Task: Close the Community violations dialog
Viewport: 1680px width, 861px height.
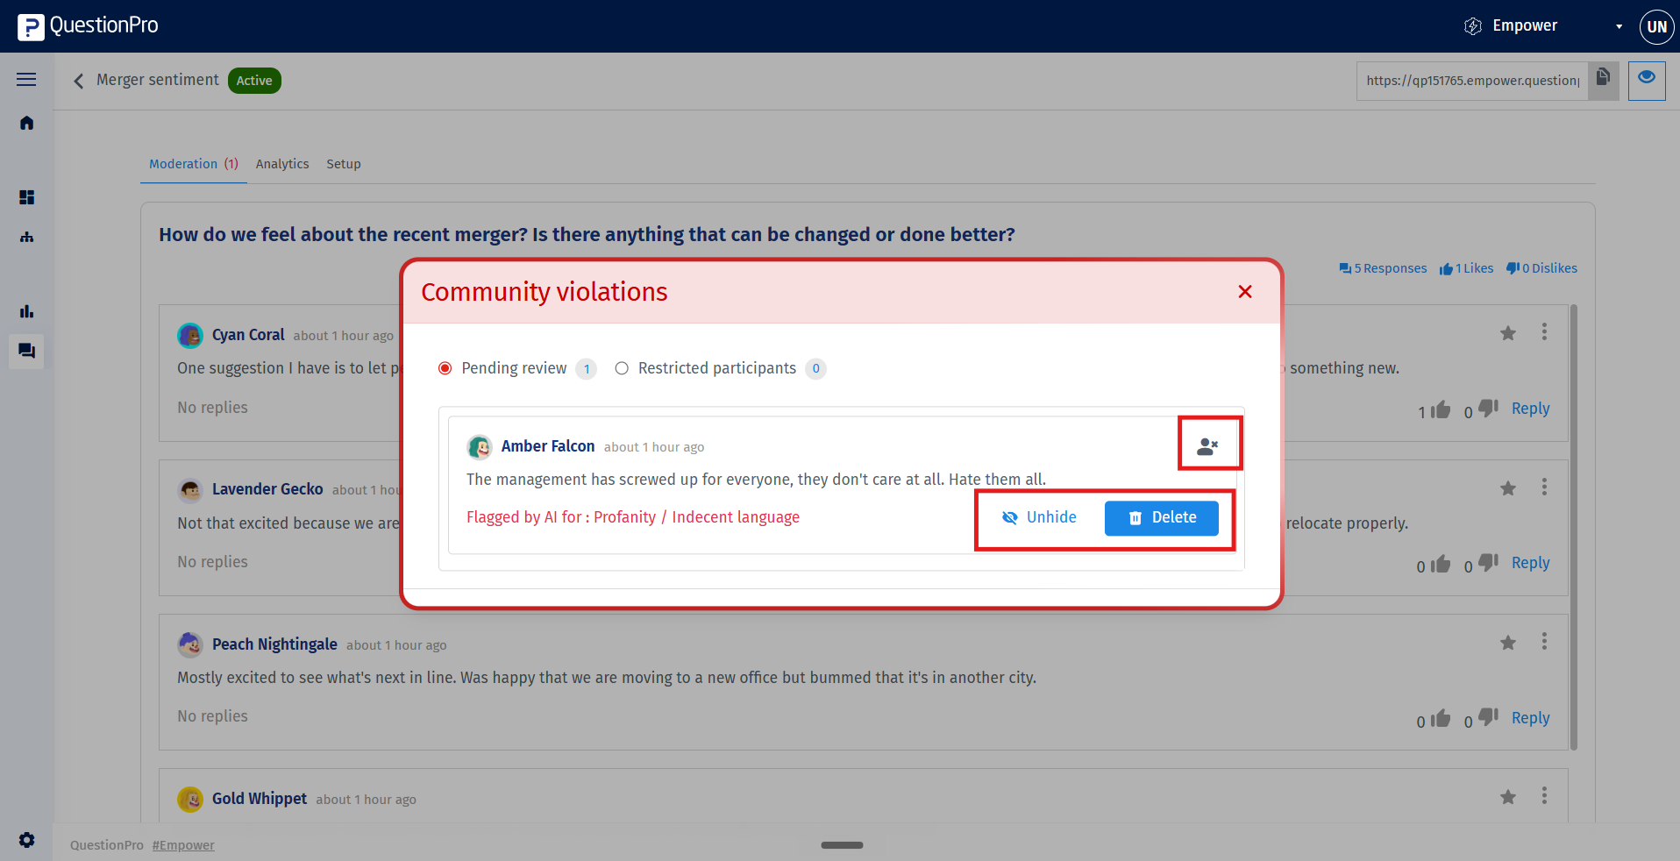Action: (1245, 292)
